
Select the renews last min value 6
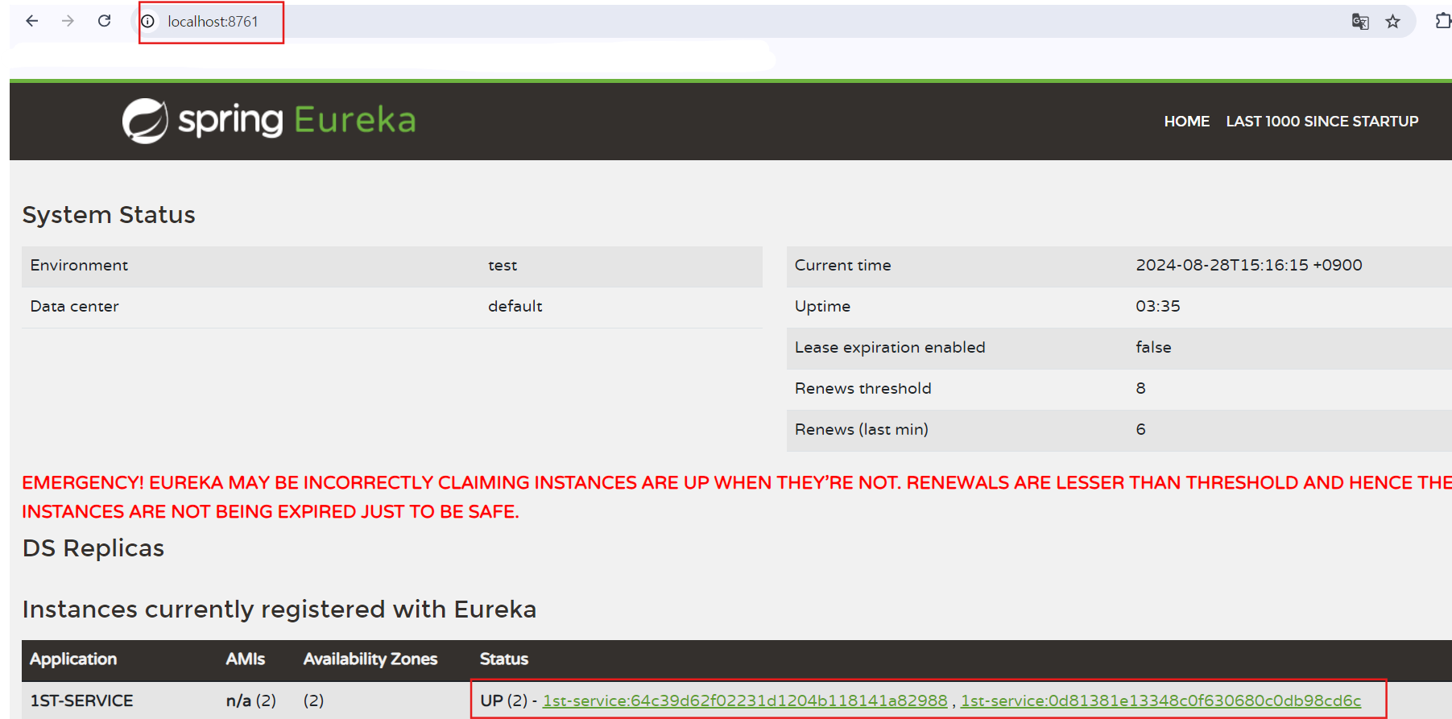1140,430
